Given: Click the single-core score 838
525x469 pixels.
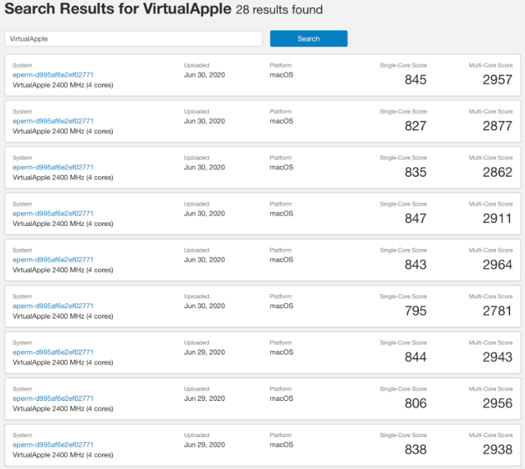Looking at the screenshot, I should pos(415,449).
